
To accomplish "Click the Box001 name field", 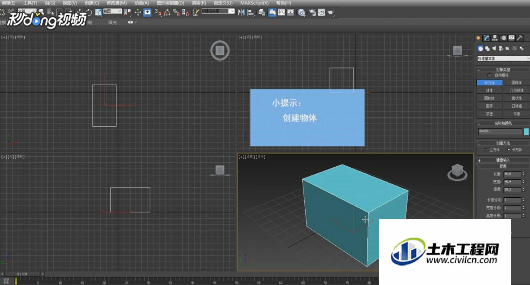I will click(500, 131).
